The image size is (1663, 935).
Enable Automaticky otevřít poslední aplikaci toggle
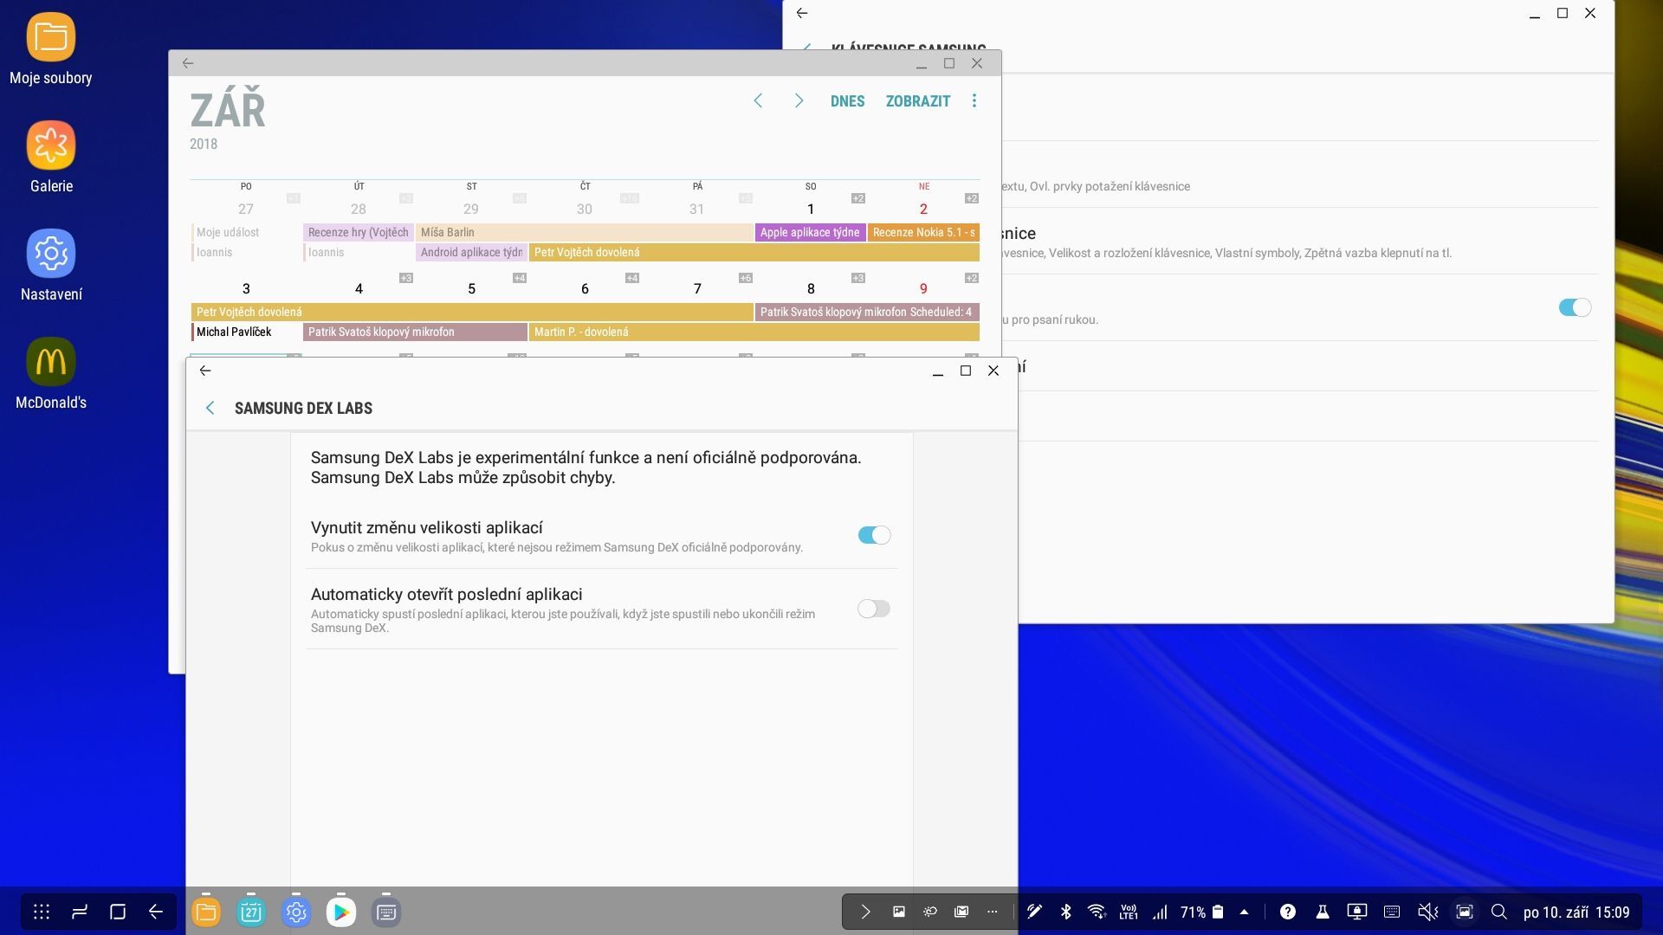click(873, 609)
